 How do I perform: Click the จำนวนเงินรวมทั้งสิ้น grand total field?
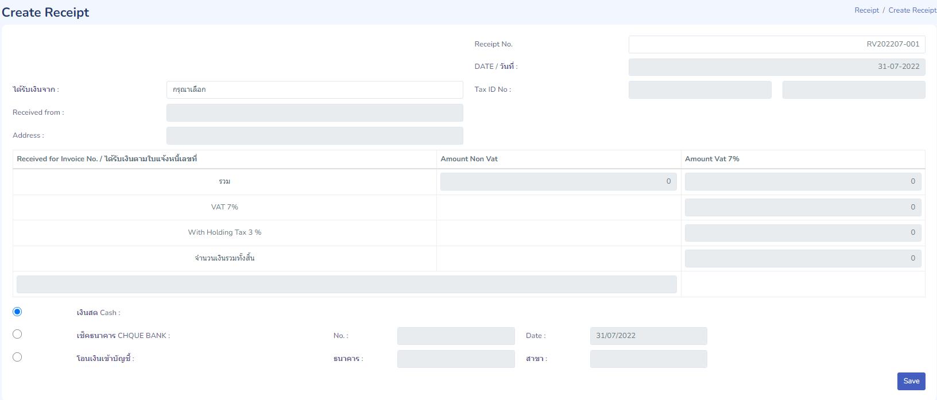803,258
